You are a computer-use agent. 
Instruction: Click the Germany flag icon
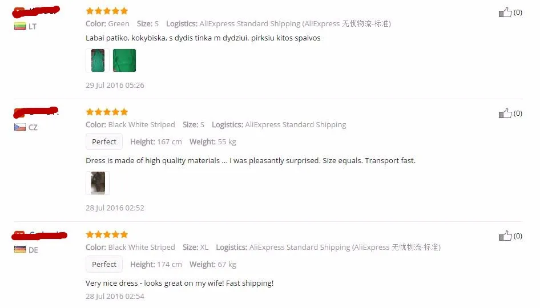[x=20, y=250]
